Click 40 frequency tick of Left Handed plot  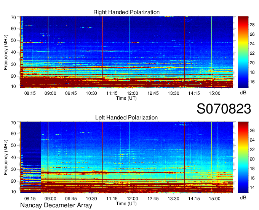(x=13, y=157)
